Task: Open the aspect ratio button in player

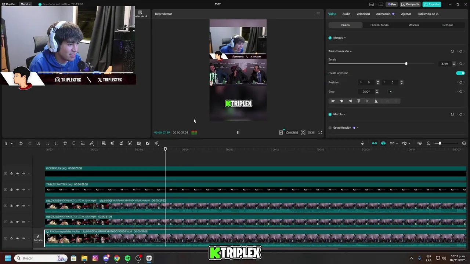Action: (311, 132)
